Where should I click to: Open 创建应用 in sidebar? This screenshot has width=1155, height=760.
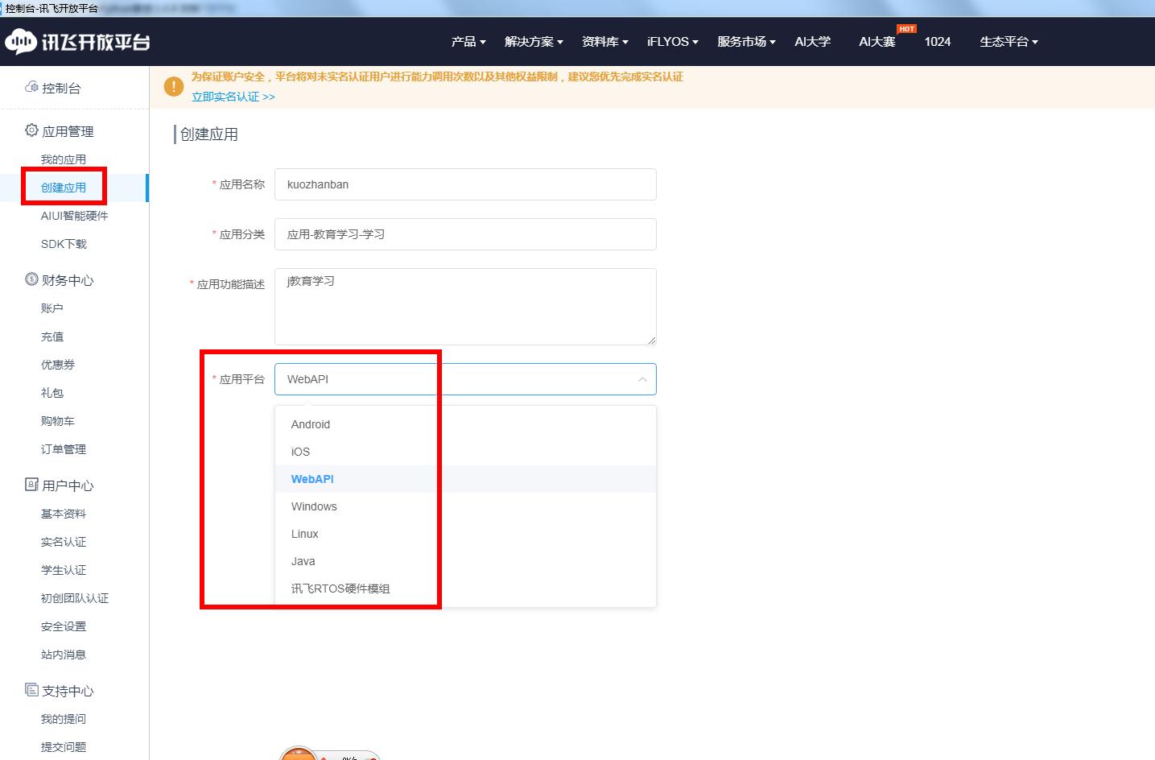tap(64, 188)
